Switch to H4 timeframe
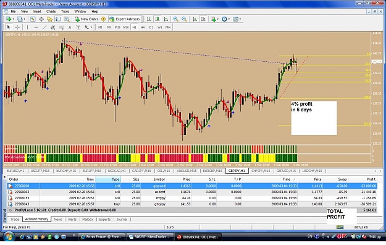Screen dimensions: 386x245 (x=143, y=27)
